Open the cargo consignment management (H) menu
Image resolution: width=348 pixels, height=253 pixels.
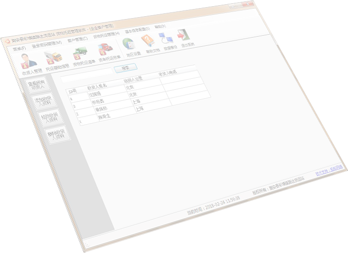[106, 35]
